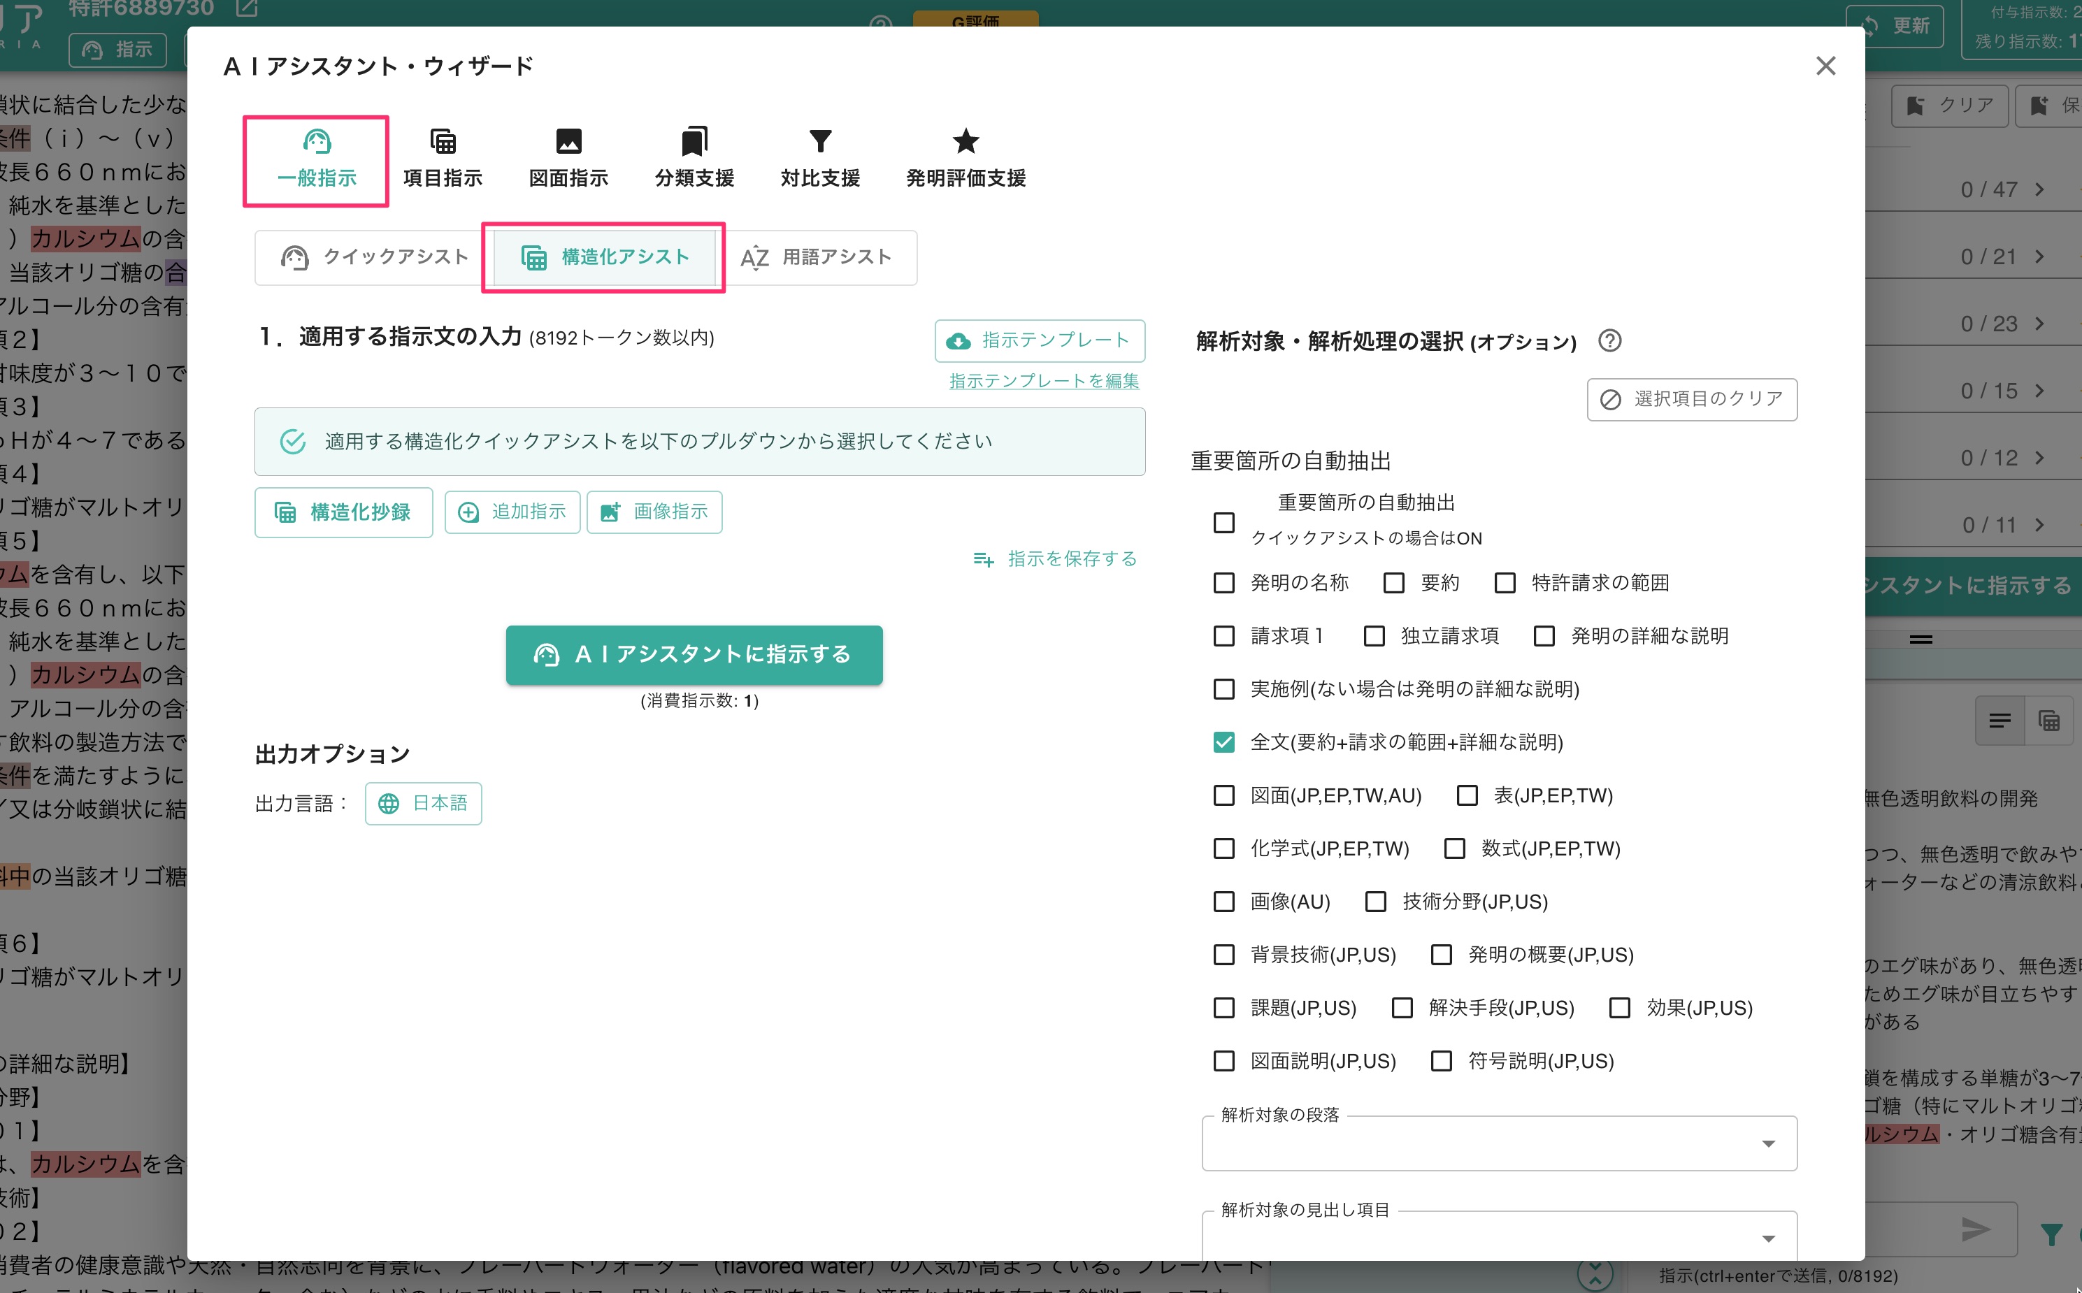
Task: Click the text-lines view icon in background panel
Action: pyautogui.click(x=2000, y=721)
